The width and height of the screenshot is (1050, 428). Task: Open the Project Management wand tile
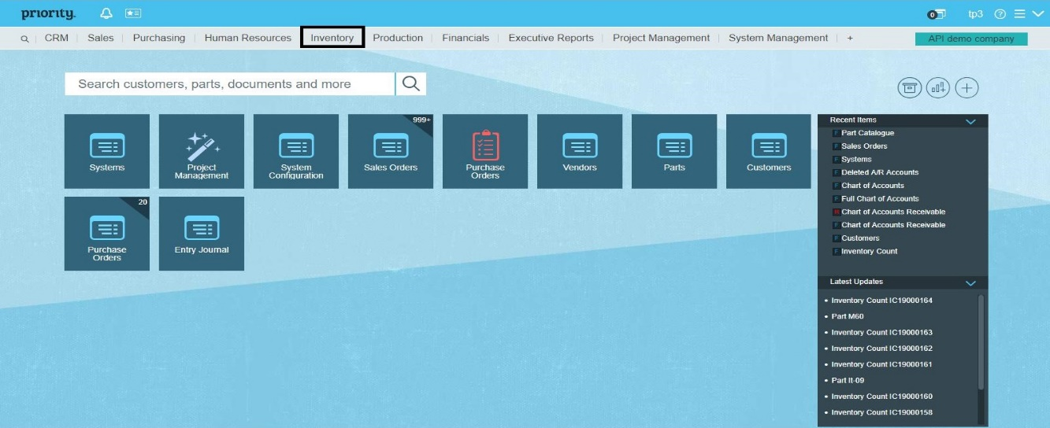point(202,151)
